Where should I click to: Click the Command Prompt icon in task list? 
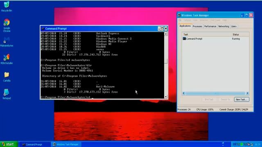point(184,39)
